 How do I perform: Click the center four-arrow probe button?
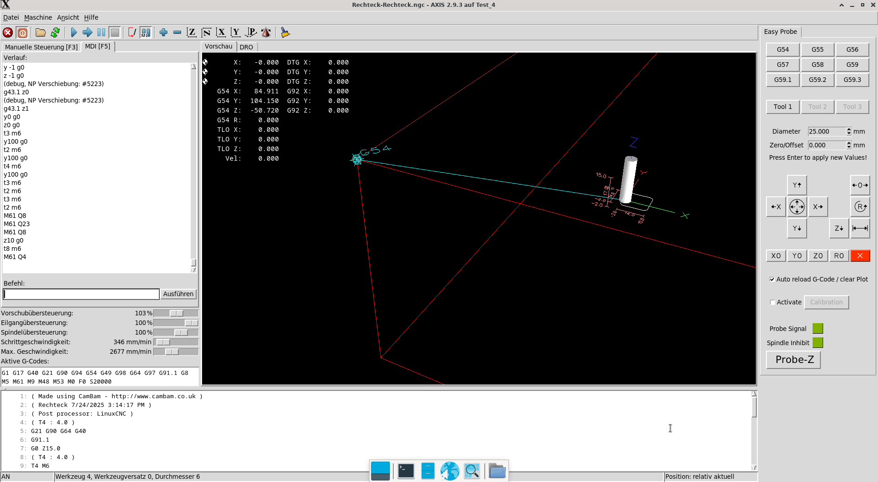tap(797, 207)
